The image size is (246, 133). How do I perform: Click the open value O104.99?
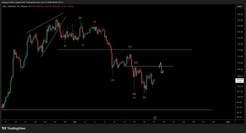coord(33,7)
